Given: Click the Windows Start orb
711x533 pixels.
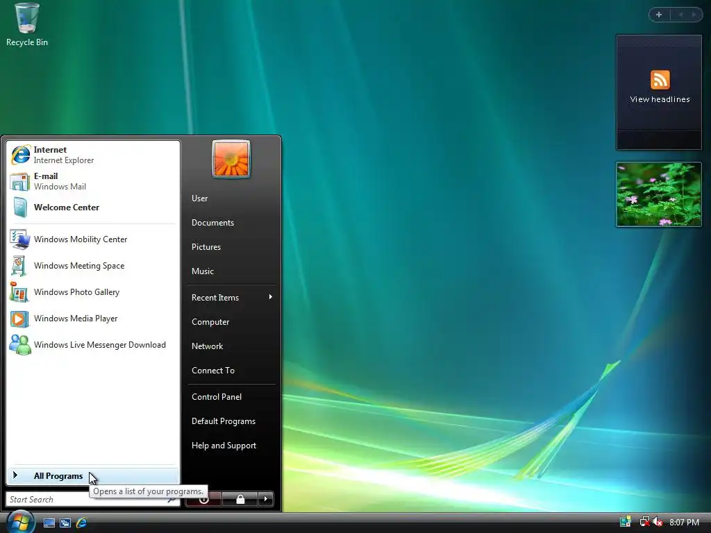Looking at the screenshot, I should pos(21,521).
